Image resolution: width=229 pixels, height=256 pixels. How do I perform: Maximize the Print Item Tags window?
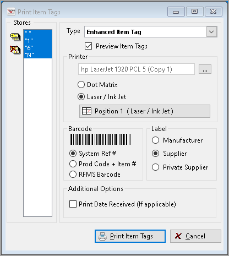click(194, 12)
